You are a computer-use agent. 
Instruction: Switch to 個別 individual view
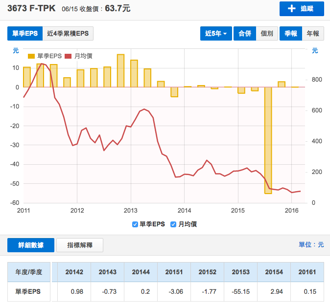coord(267,33)
